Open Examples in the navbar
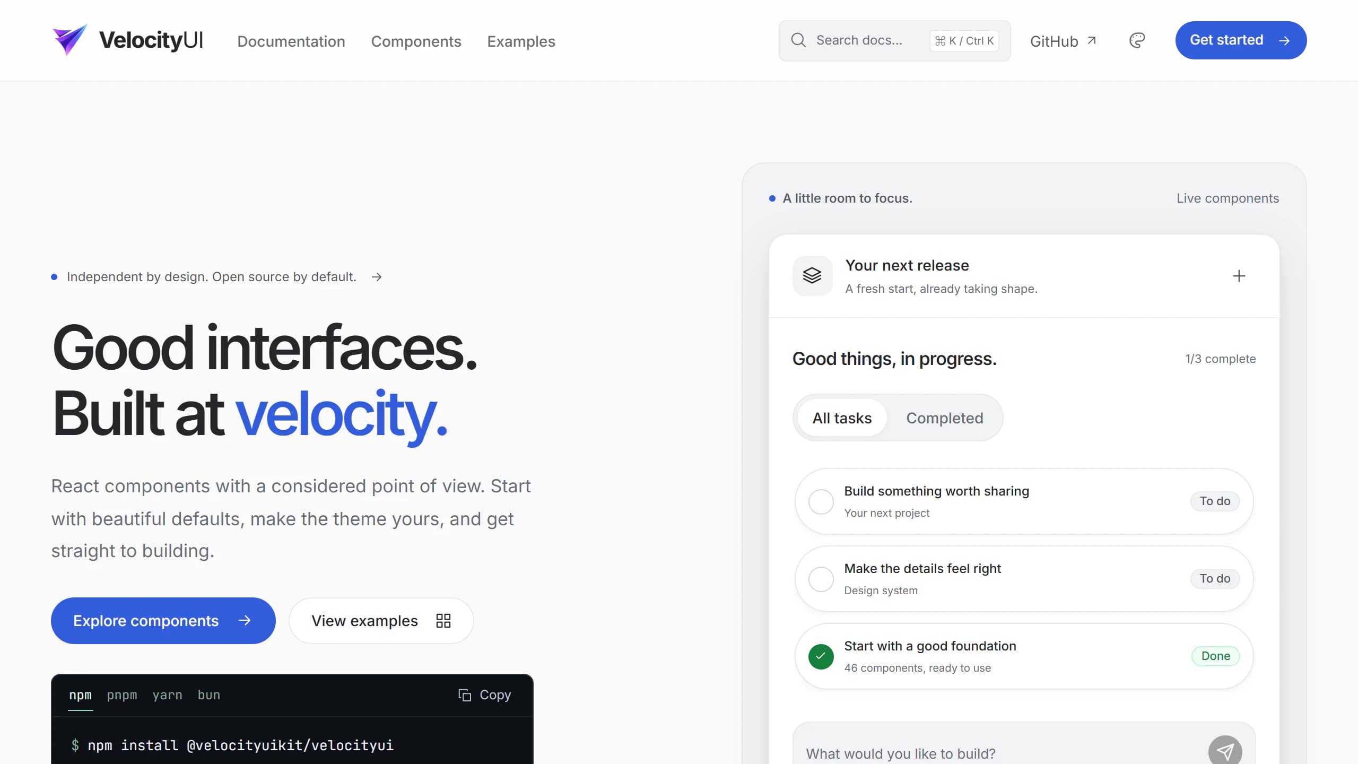The width and height of the screenshot is (1358, 764). pyautogui.click(x=521, y=41)
